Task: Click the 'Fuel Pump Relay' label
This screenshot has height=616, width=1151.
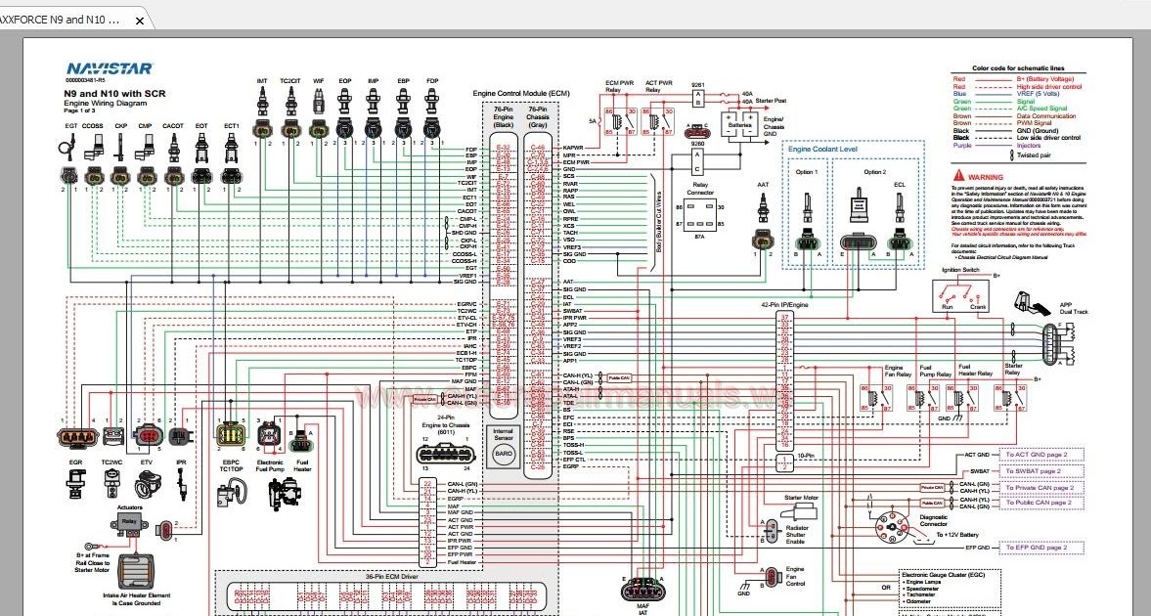Action: (935, 371)
